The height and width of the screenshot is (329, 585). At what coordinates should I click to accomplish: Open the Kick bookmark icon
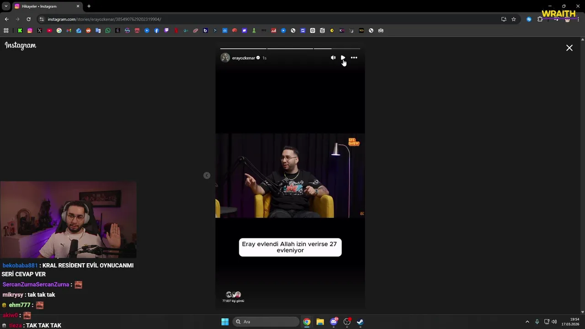tap(20, 31)
